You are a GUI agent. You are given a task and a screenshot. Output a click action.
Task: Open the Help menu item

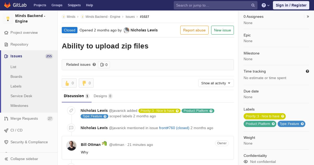click(x=89, y=5)
